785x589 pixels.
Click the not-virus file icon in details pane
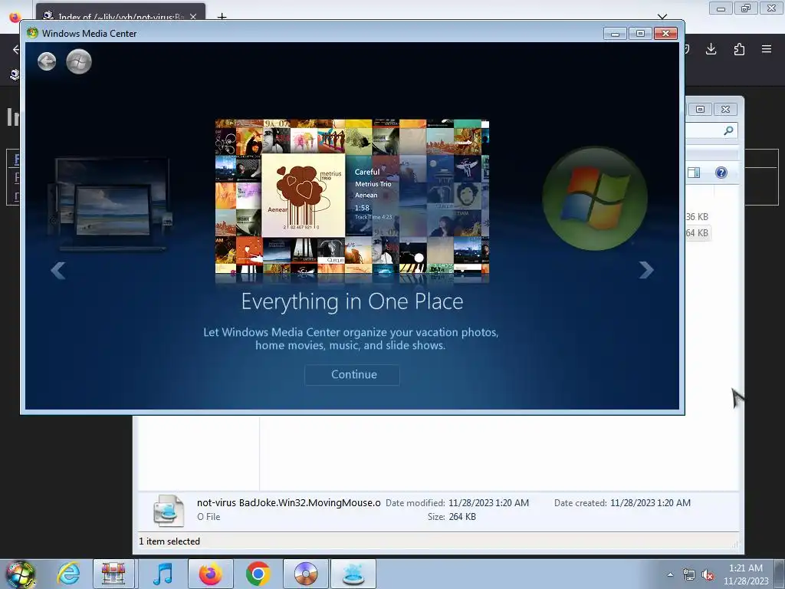point(168,510)
